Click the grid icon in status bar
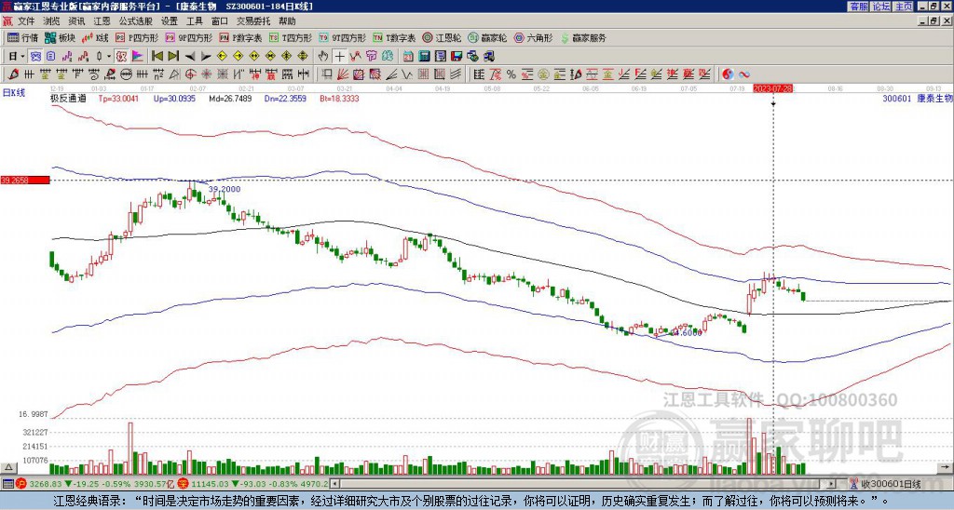This screenshot has width=954, height=510. tap(7, 485)
